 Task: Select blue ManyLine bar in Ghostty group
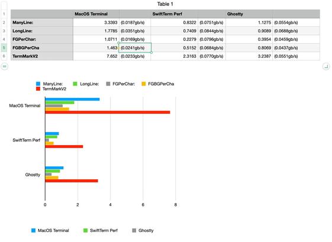(54, 168)
